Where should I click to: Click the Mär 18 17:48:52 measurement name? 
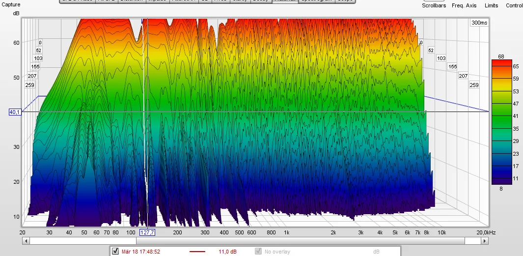click(141, 252)
